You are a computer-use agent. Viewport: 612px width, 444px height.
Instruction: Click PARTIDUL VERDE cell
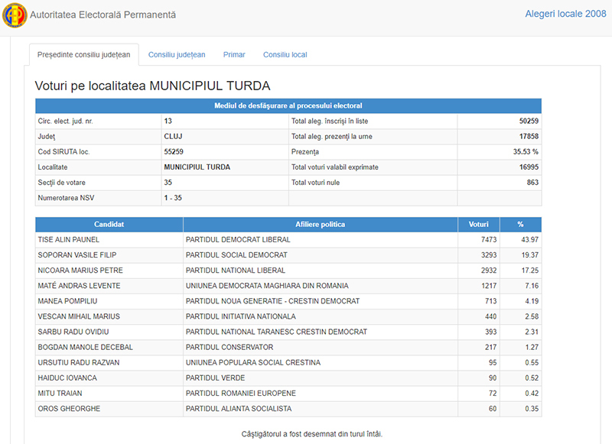coord(320,378)
